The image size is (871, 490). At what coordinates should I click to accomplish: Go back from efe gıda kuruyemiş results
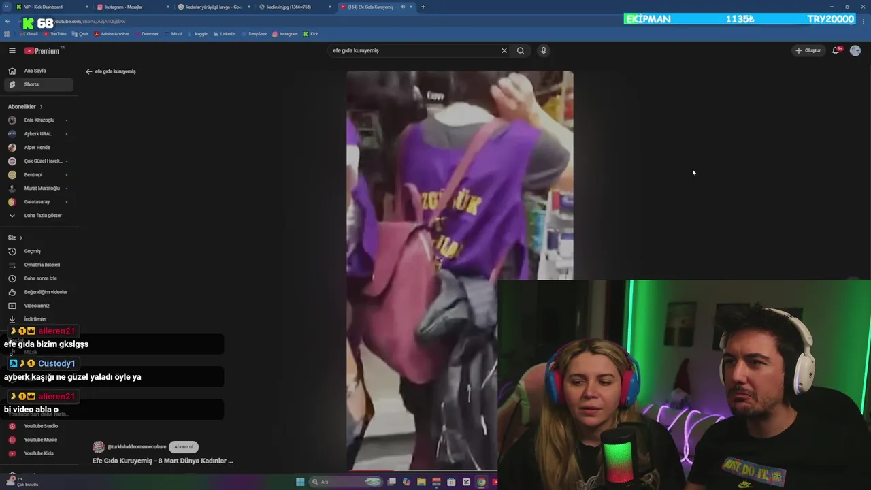[x=88, y=71]
